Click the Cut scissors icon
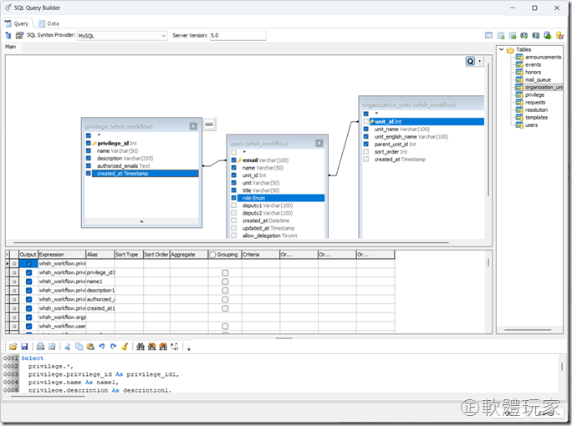572x426 pixels. coord(67,346)
